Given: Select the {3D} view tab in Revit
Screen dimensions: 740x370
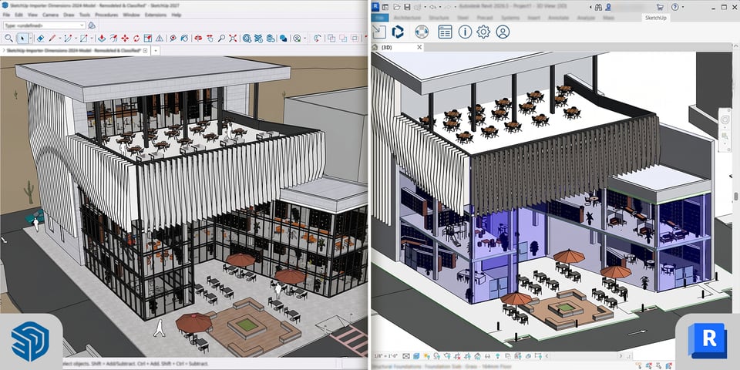Looking at the screenshot, I should coord(386,47).
